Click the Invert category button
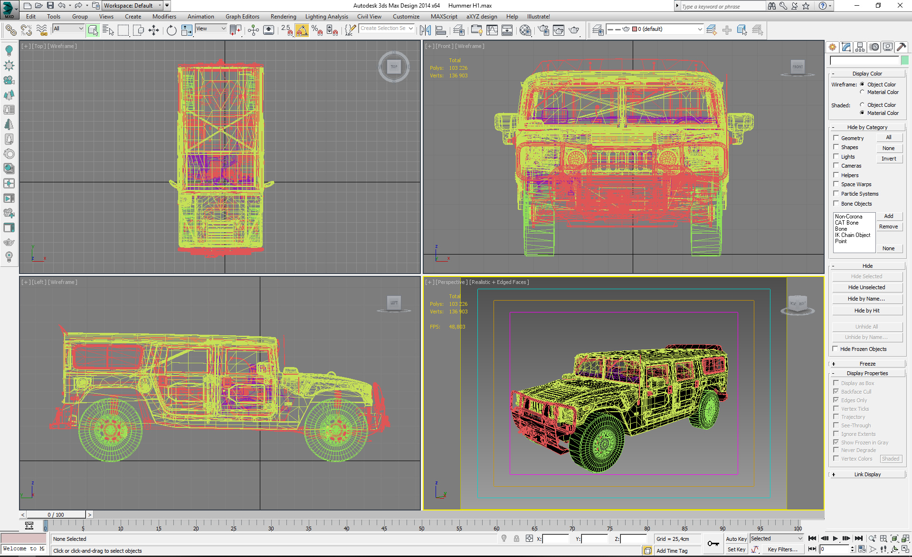 [x=889, y=159]
